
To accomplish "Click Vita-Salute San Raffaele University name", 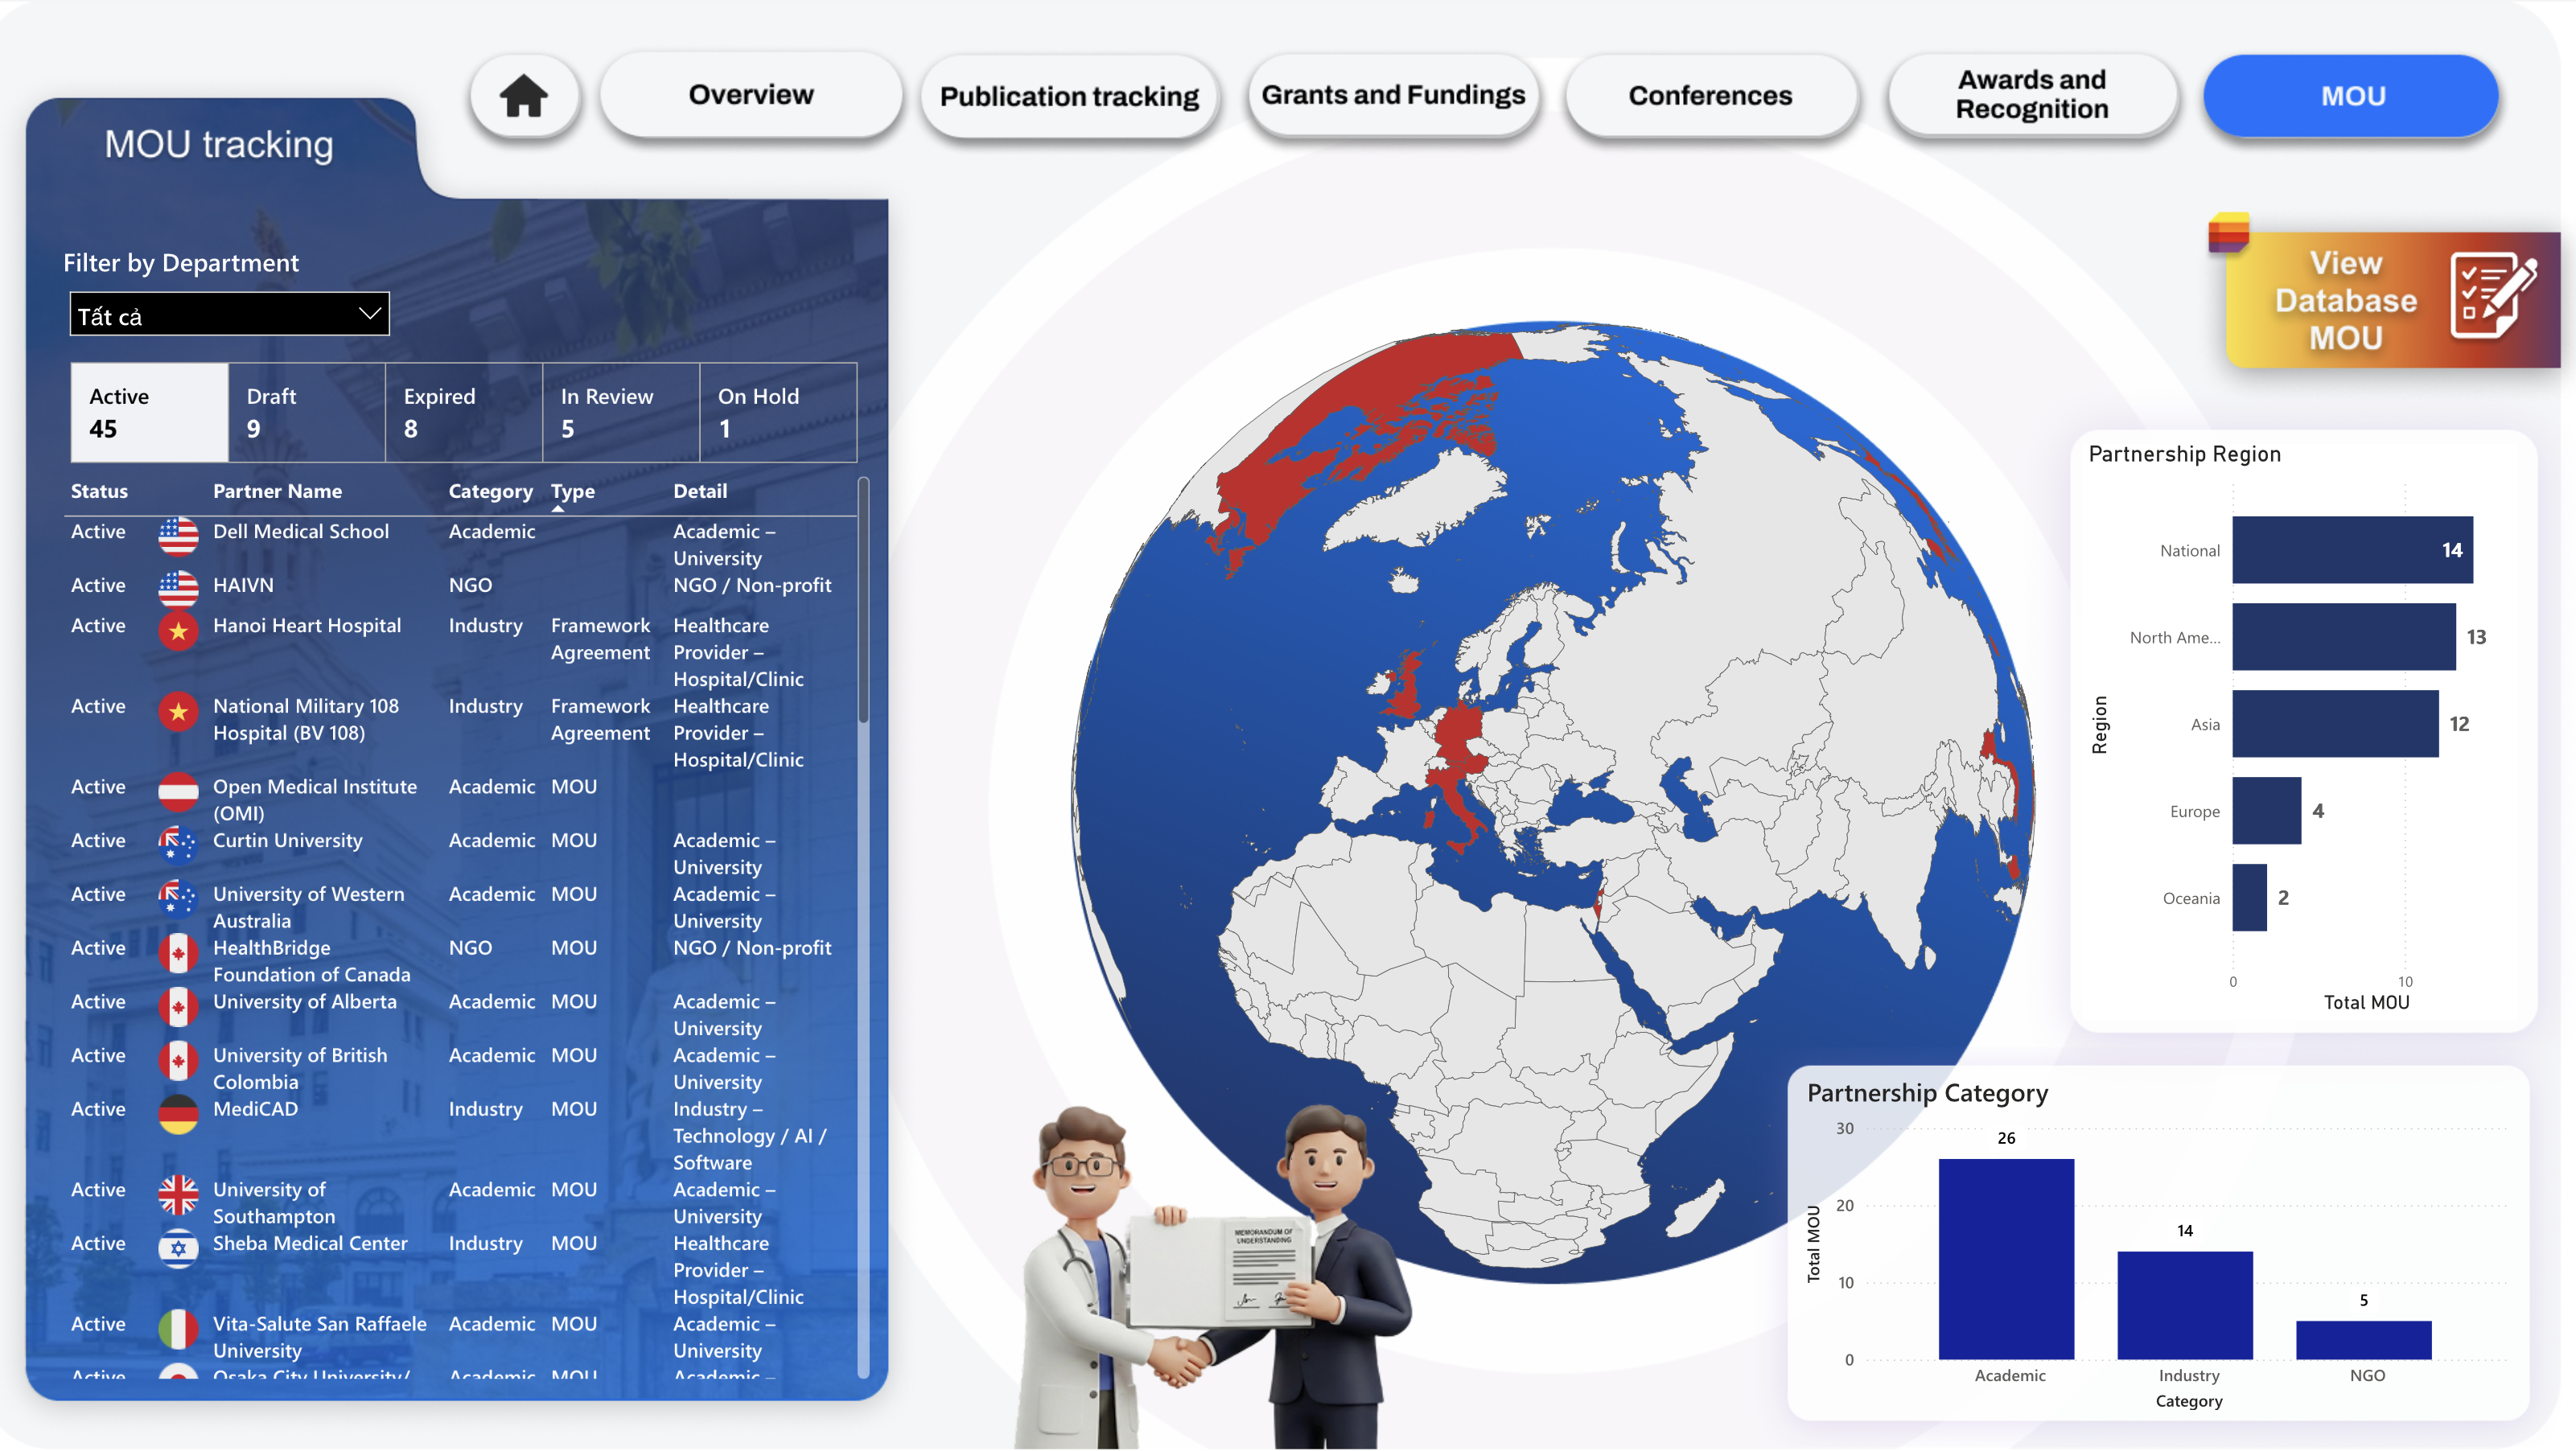I will coord(320,1338).
